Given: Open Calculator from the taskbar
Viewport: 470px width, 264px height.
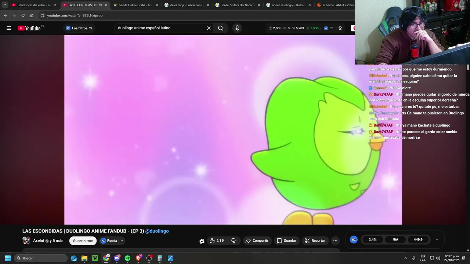Looking at the screenshot, I should [x=160, y=258].
